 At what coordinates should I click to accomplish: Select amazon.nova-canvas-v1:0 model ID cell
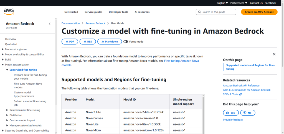click(x=144, y=118)
